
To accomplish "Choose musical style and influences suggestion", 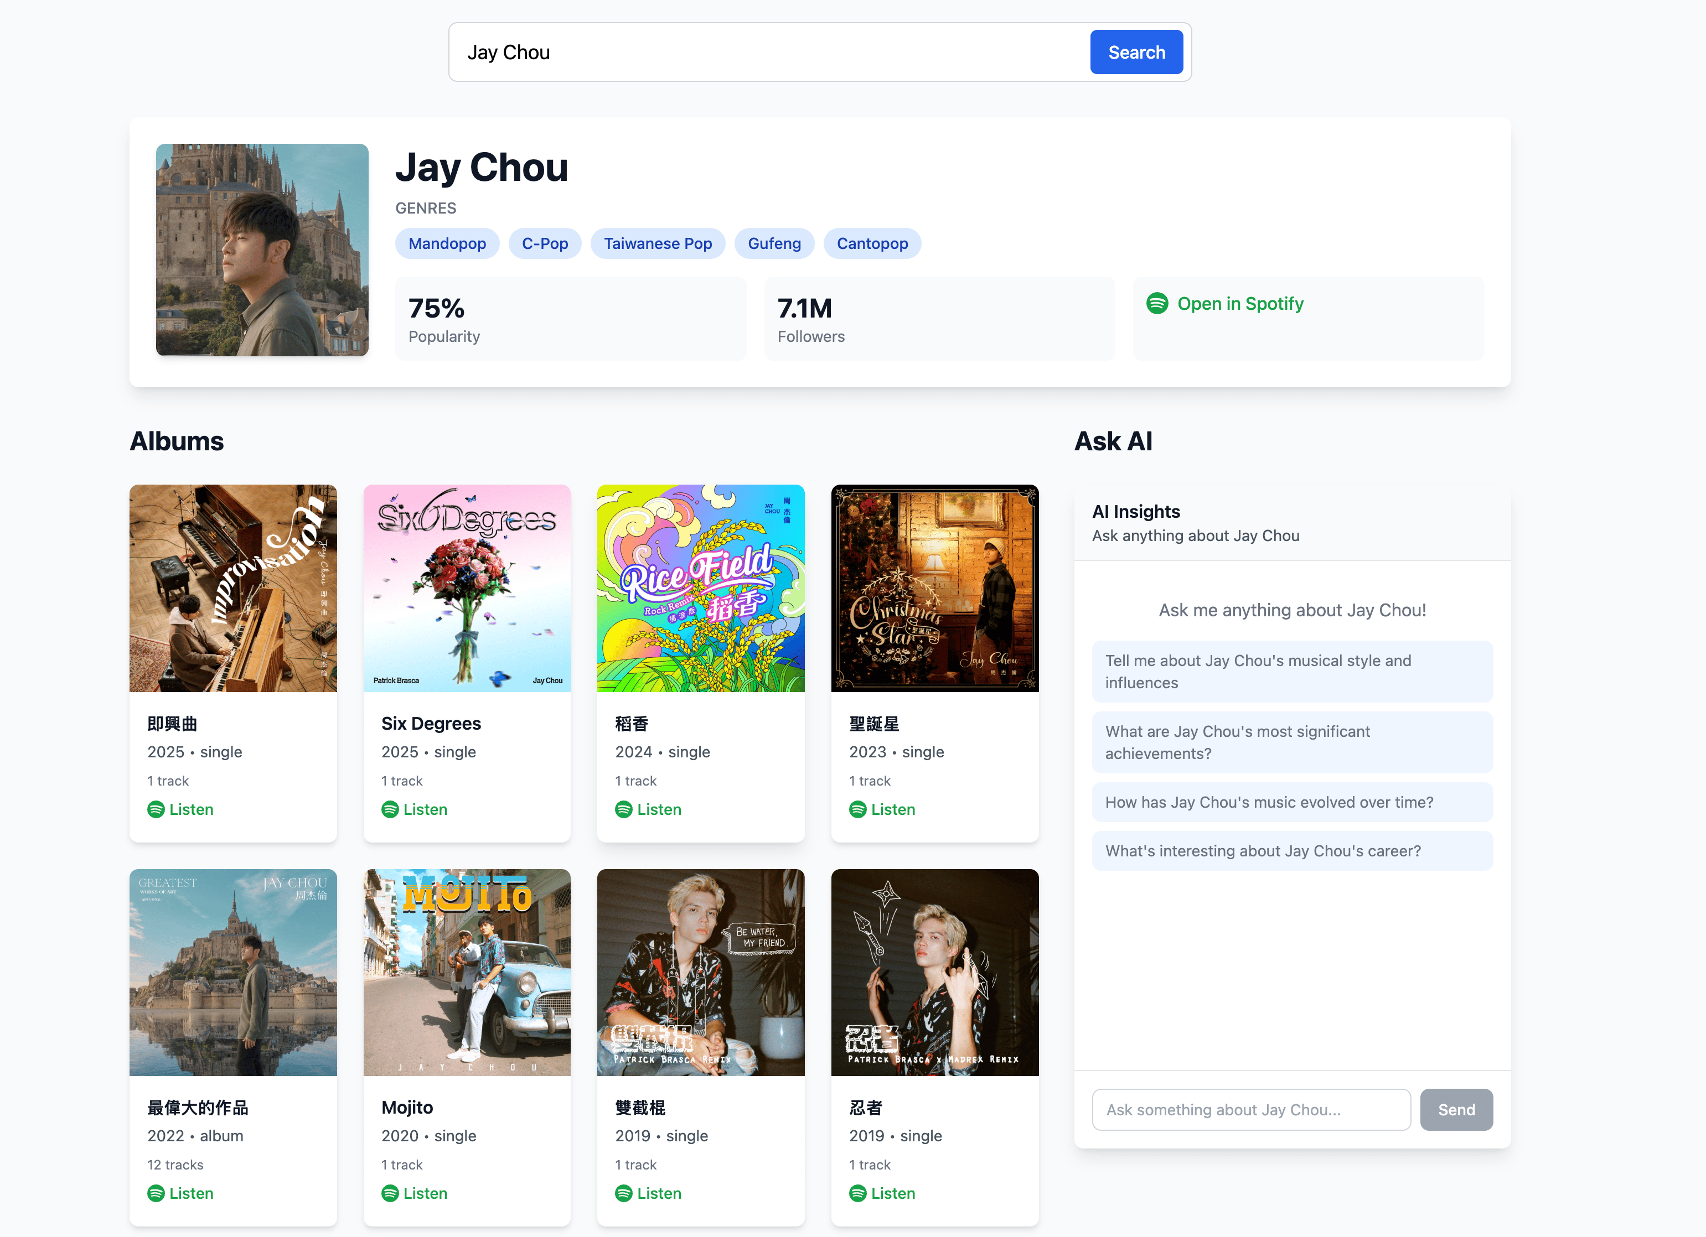I will 1291,672.
